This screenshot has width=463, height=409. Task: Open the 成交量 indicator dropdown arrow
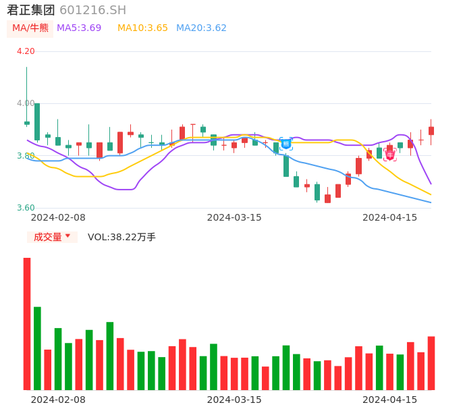(x=67, y=236)
